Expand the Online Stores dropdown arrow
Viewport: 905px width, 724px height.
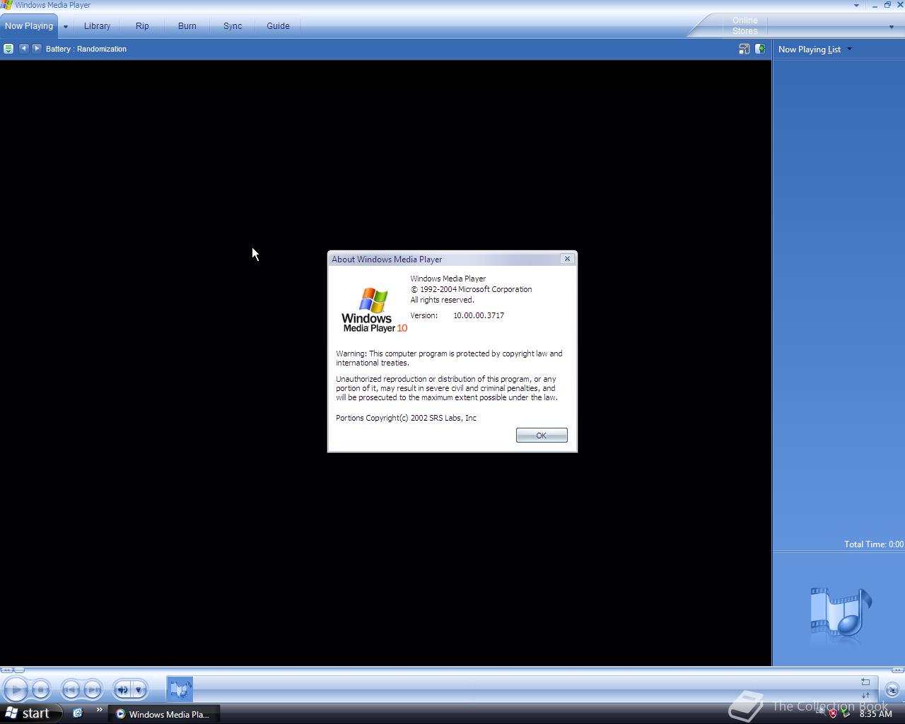click(891, 27)
